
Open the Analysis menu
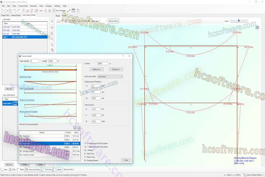tap(49, 6)
